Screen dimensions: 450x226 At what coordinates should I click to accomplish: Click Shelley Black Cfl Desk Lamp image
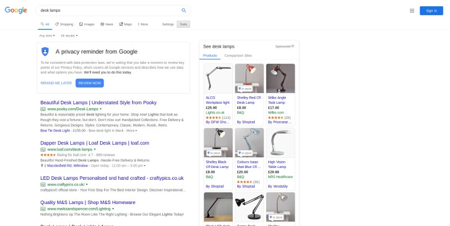coord(218,143)
